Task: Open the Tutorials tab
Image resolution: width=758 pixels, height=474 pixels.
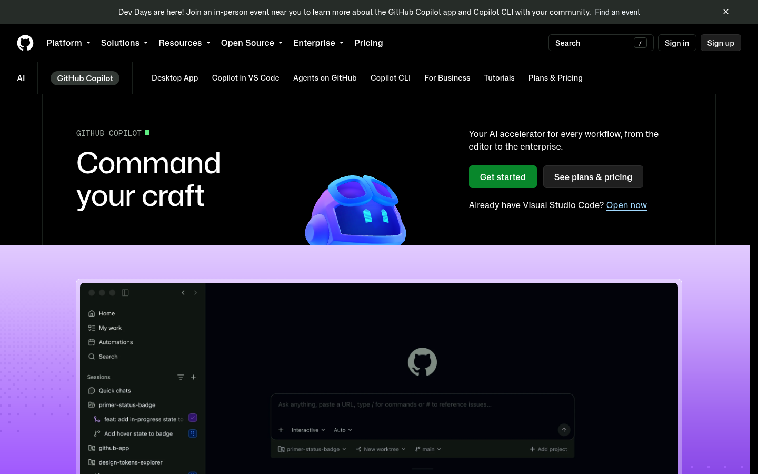Action: [500, 78]
